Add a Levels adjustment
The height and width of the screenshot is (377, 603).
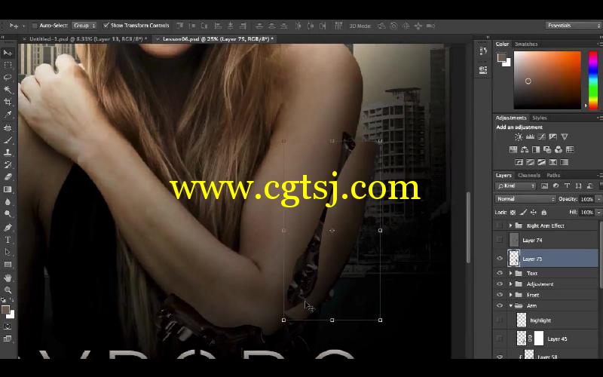point(530,137)
